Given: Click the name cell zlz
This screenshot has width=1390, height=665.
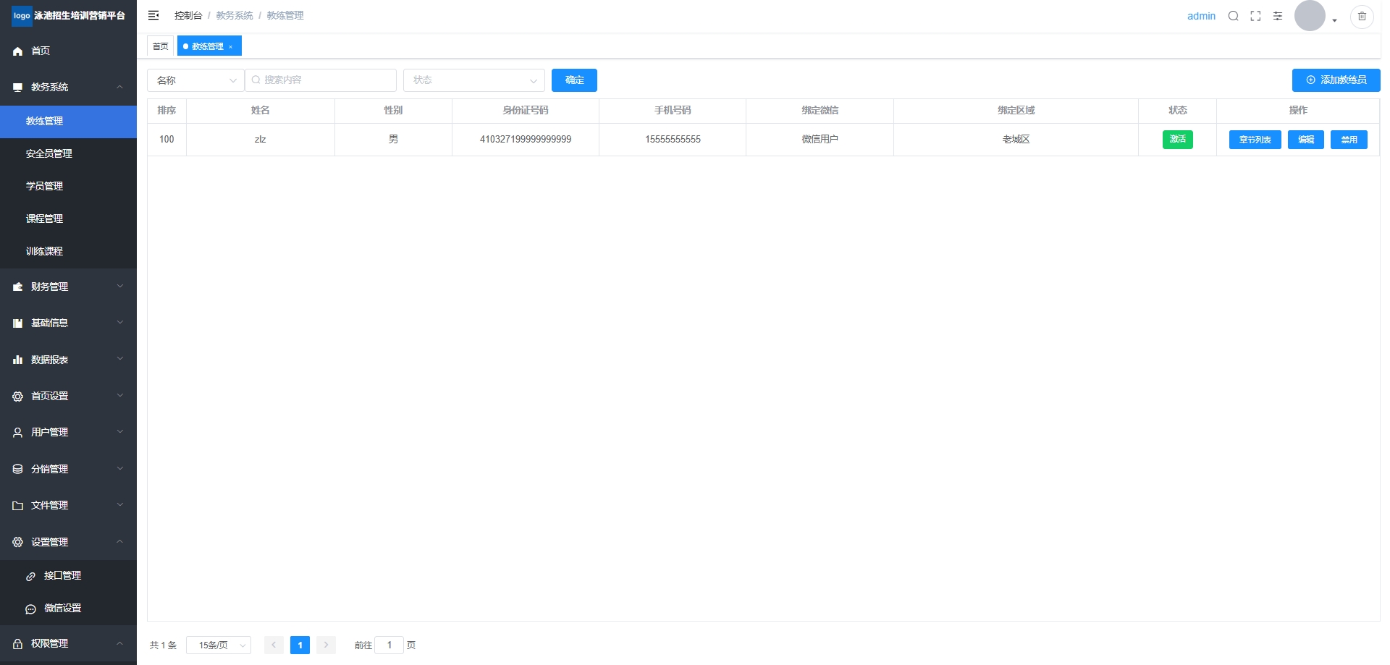Looking at the screenshot, I should [x=261, y=139].
